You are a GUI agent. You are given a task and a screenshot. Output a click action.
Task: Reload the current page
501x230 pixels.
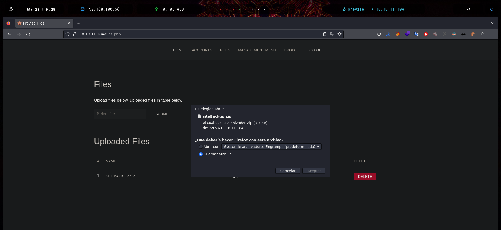tap(28, 34)
